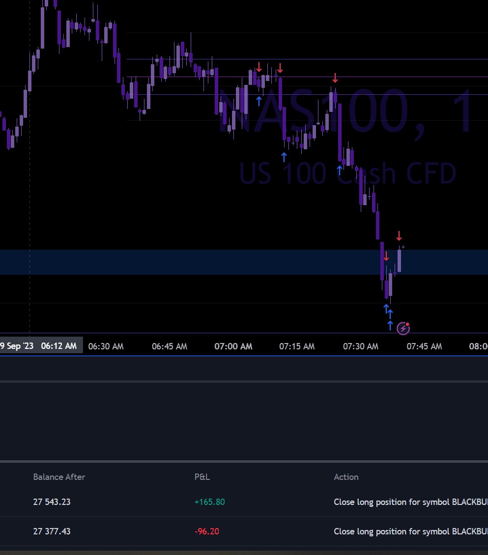Click the 07:15 AM time axis label
The width and height of the screenshot is (488, 555).
pyautogui.click(x=297, y=346)
